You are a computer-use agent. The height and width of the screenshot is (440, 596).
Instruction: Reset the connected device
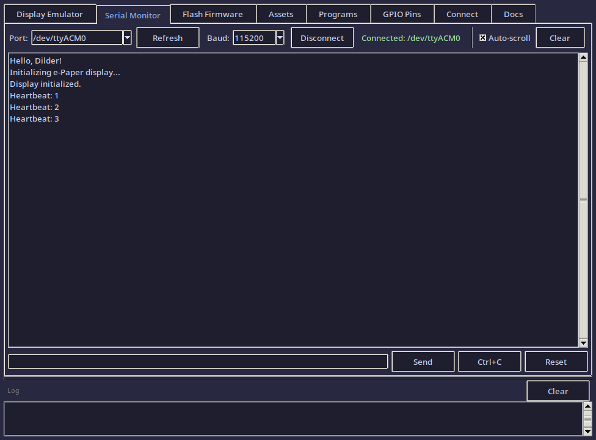point(556,361)
